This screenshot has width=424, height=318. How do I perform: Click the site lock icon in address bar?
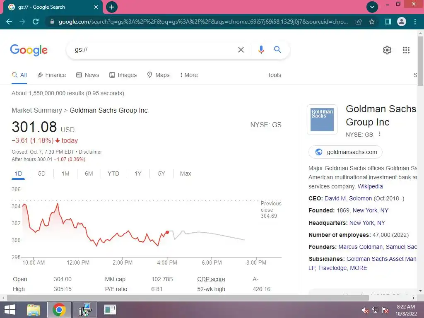[x=52, y=22]
